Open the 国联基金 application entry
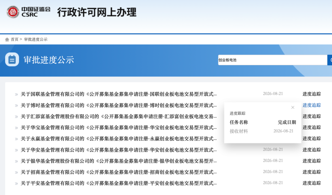 (119, 94)
